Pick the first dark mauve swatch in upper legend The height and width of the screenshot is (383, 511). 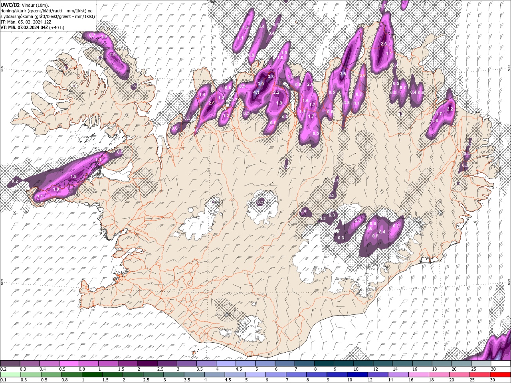coord(10,363)
